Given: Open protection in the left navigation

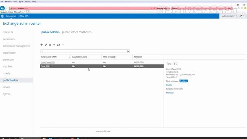Looking at the screenshot, I should click(x=8, y=59).
